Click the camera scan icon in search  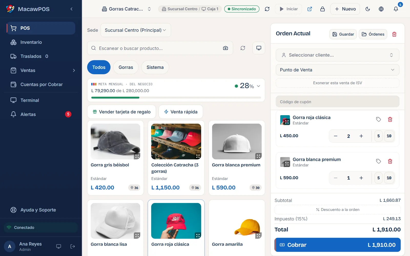[x=225, y=48]
